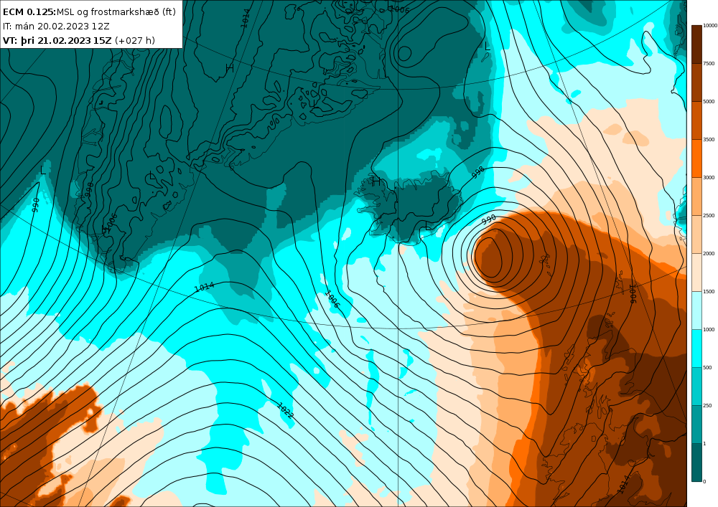Click the 5000 legend scale label
The image size is (718, 507).
[709, 102]
